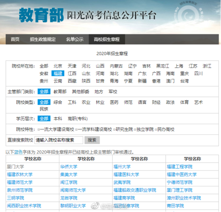Open 华侨大学 admissions charter
221x212 pixels.
69,167
